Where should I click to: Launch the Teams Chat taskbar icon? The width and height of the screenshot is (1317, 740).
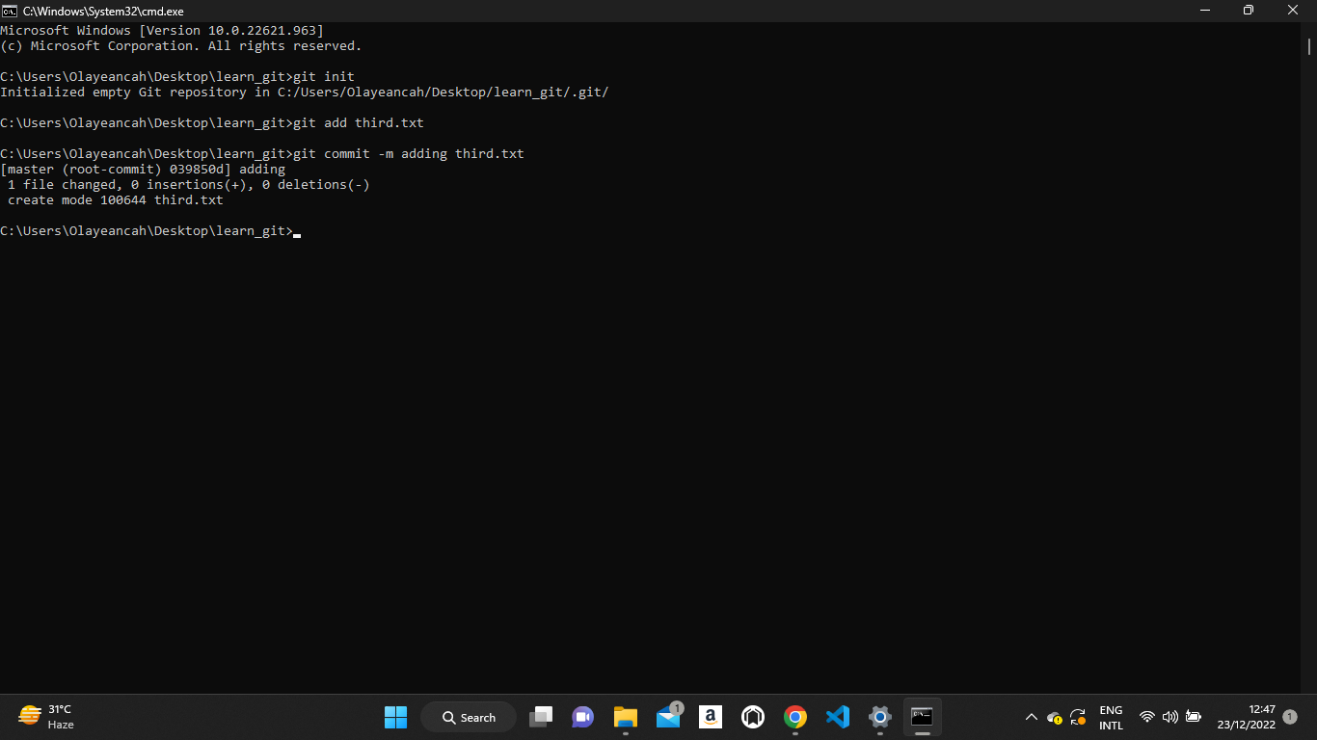[582, 717]
